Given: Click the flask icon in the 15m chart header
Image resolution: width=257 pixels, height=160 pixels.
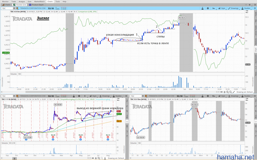Looking at the screenshot, I should tap(202, 96).
